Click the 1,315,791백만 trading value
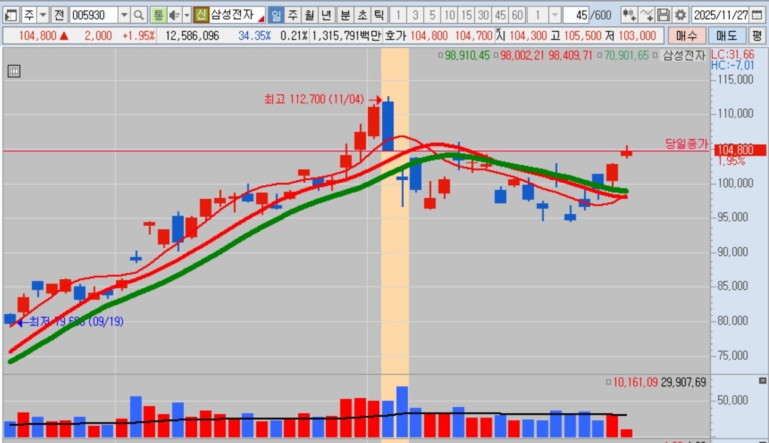The width and height of the screenshot is (769, 443). (x=346, y=36)
